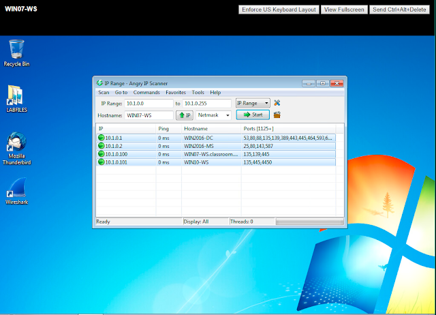Image resolution: width=436 pixels, height=315 pixels.
Task: Click the View Fullscreen button
Action: point(344,10)
